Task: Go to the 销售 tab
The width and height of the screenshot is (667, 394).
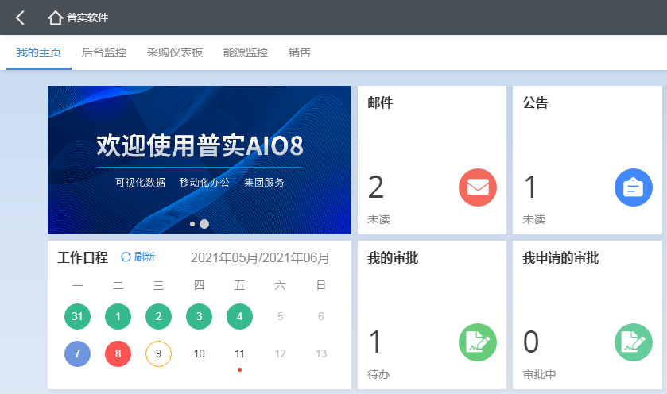Action: click(300, 53)
